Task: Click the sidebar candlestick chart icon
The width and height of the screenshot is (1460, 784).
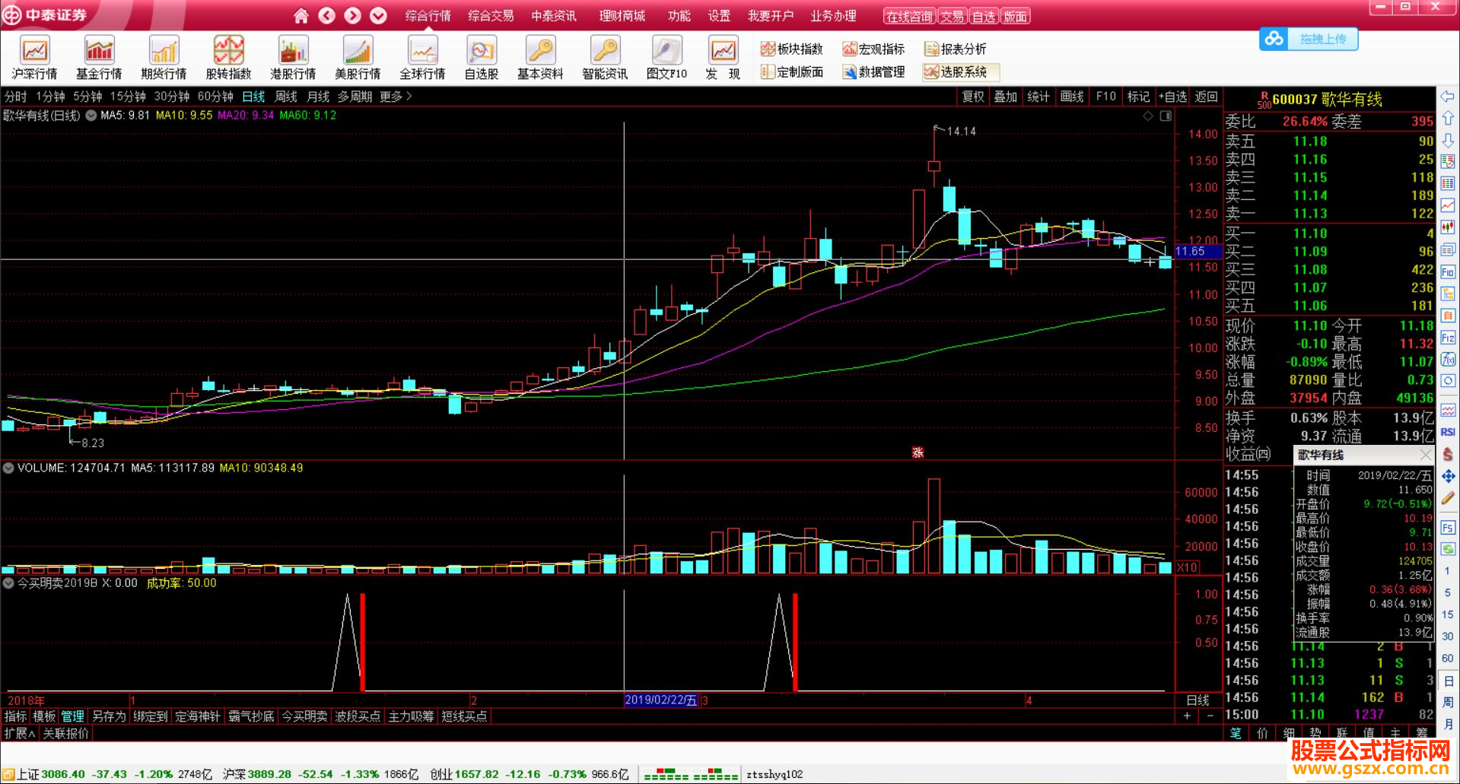Action: tap(1448, 227)
